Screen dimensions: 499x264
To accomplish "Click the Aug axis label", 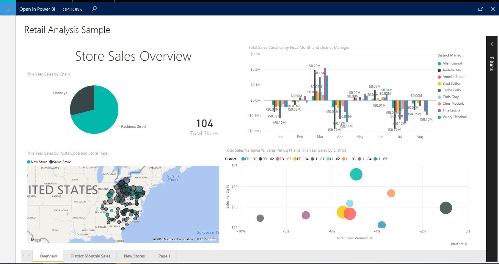I will coord(420,137).
